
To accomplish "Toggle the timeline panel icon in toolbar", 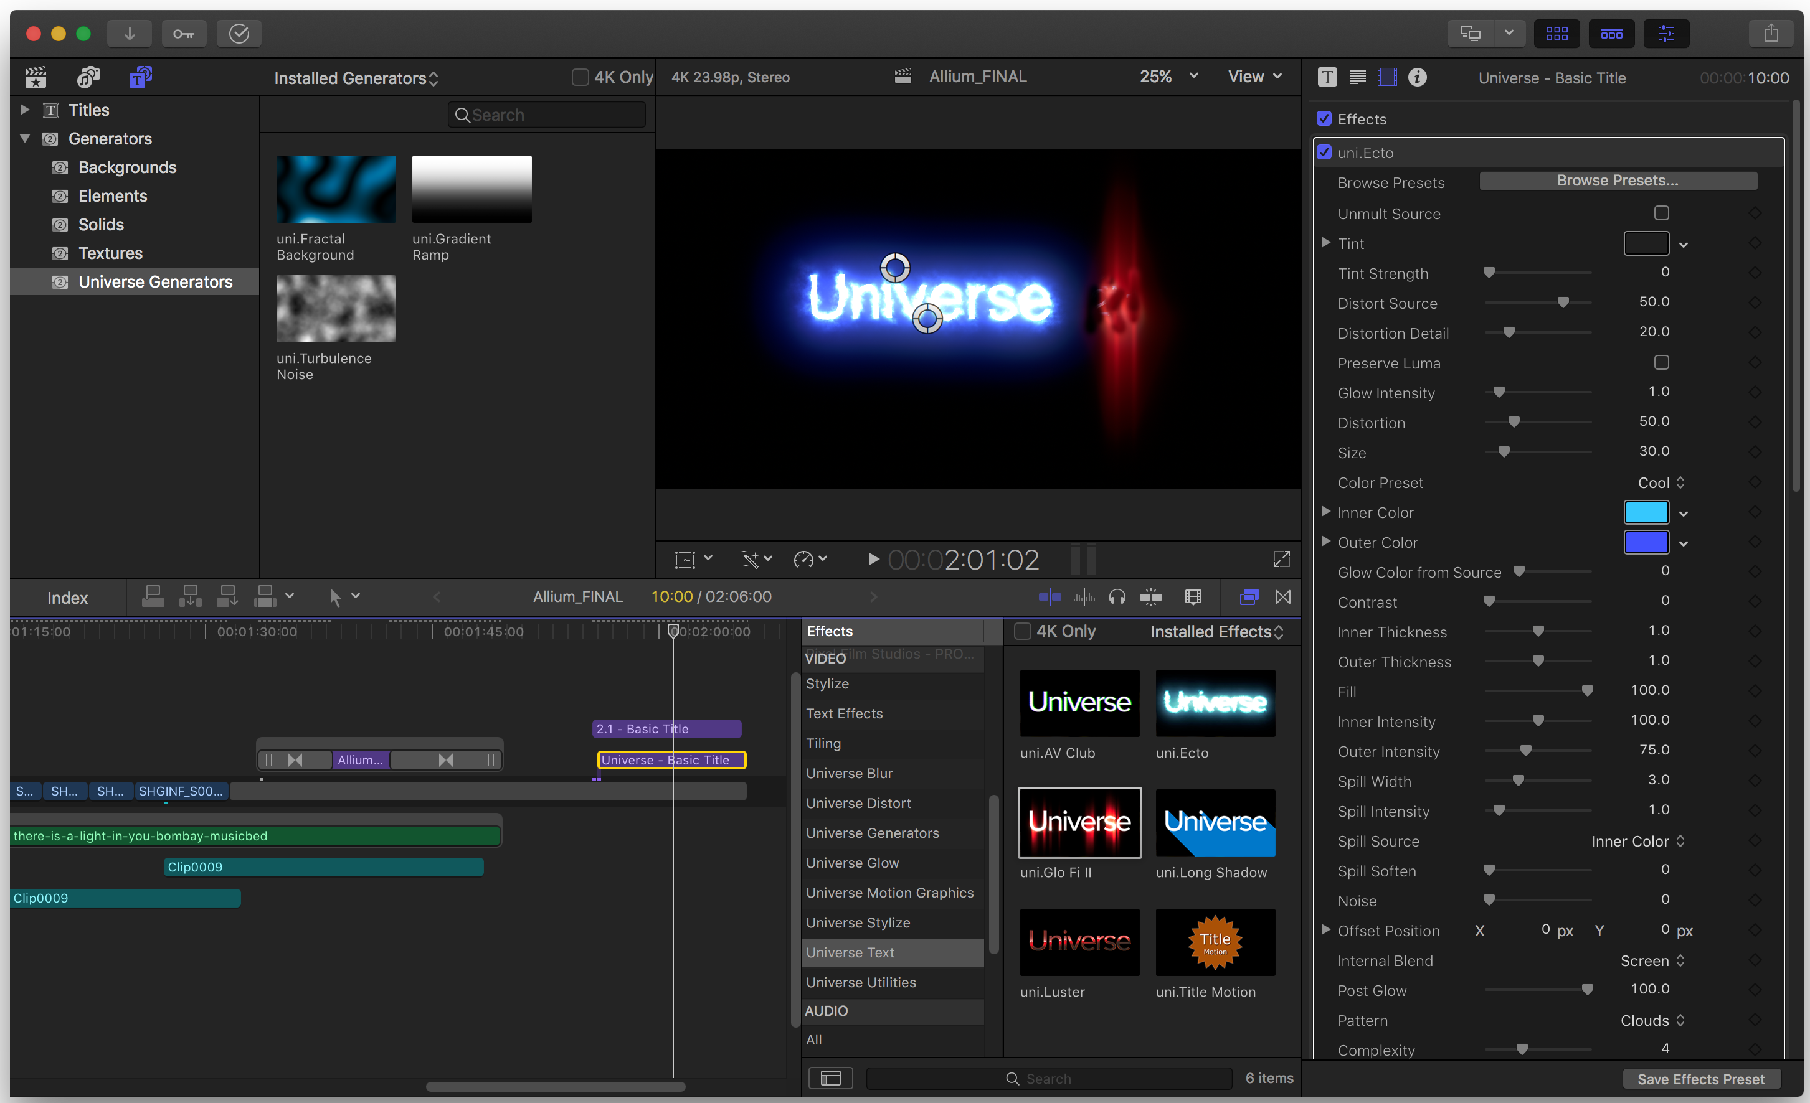I will (x=1611, y=33).
